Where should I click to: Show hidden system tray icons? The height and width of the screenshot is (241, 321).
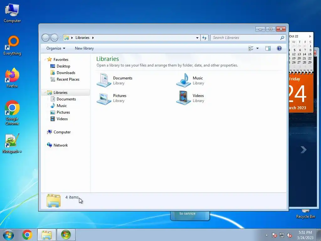click(x=266, y=235)
